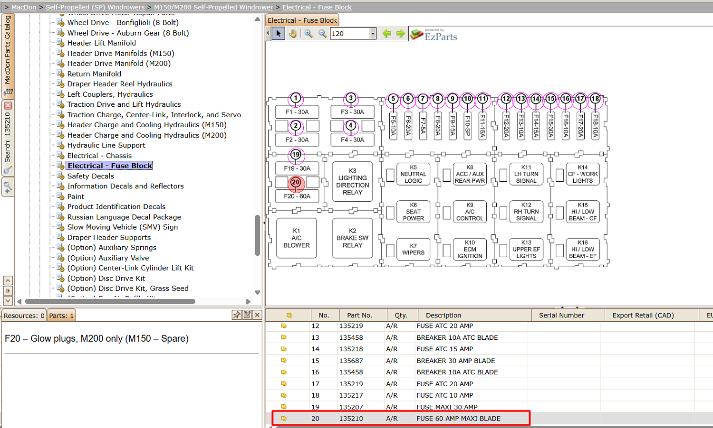Click callout 18 above F18-10A fuse
This screenshot has height=428, width=713.
(595, 99)
